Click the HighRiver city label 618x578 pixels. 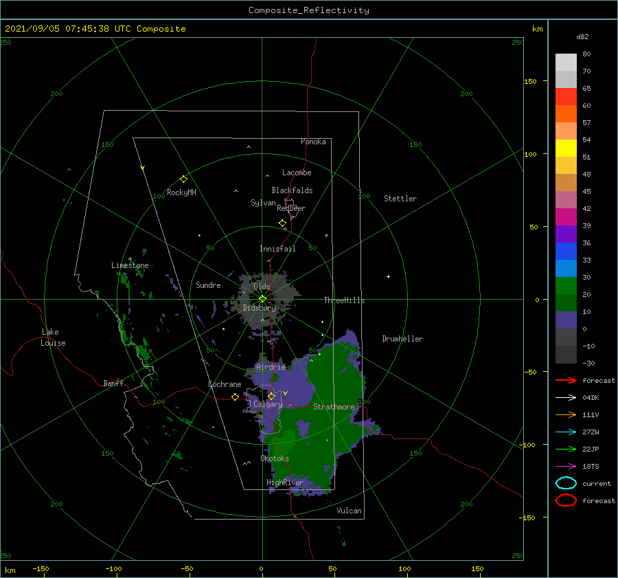click(x=285, y=482)
